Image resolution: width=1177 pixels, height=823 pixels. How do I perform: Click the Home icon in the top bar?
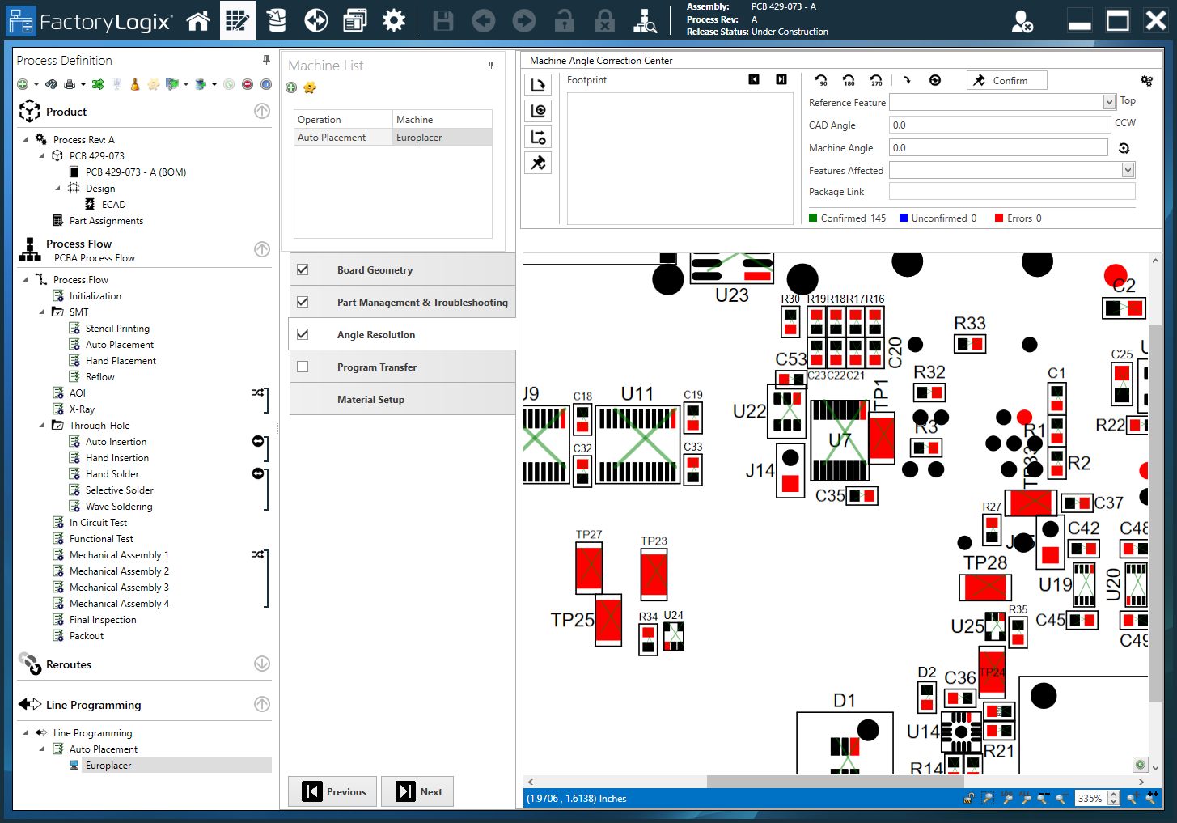[198, 20]
